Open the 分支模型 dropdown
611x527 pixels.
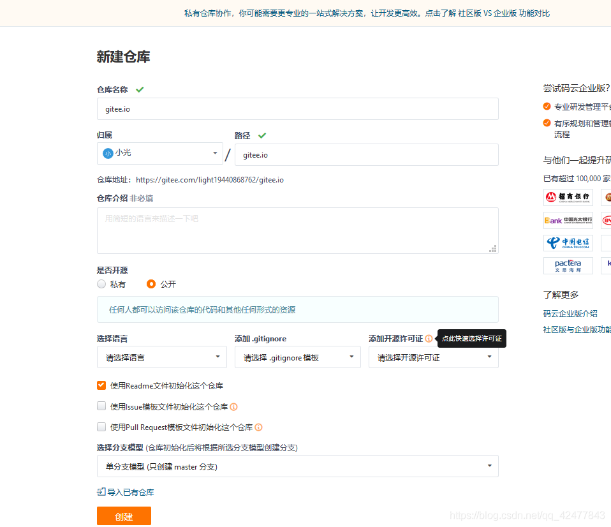[297, 466]
